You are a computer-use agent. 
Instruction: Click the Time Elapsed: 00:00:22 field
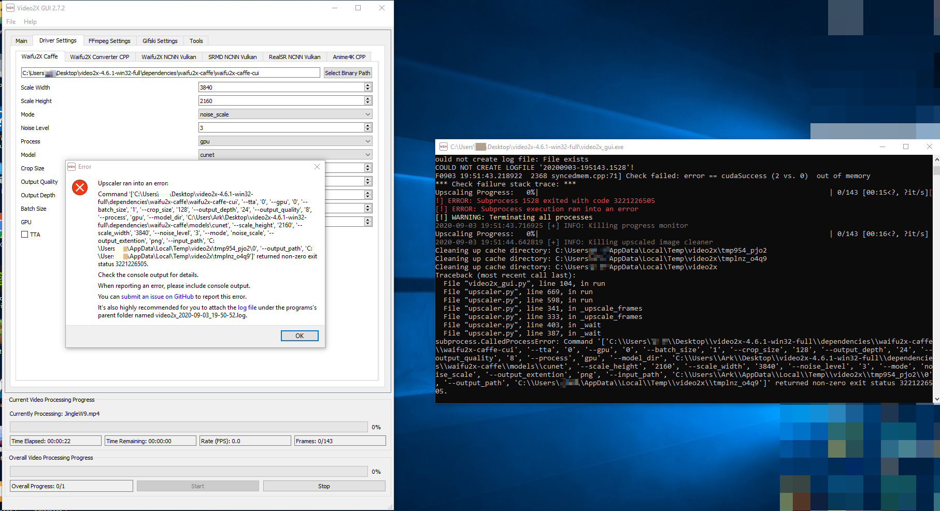(x=56, y=441)
